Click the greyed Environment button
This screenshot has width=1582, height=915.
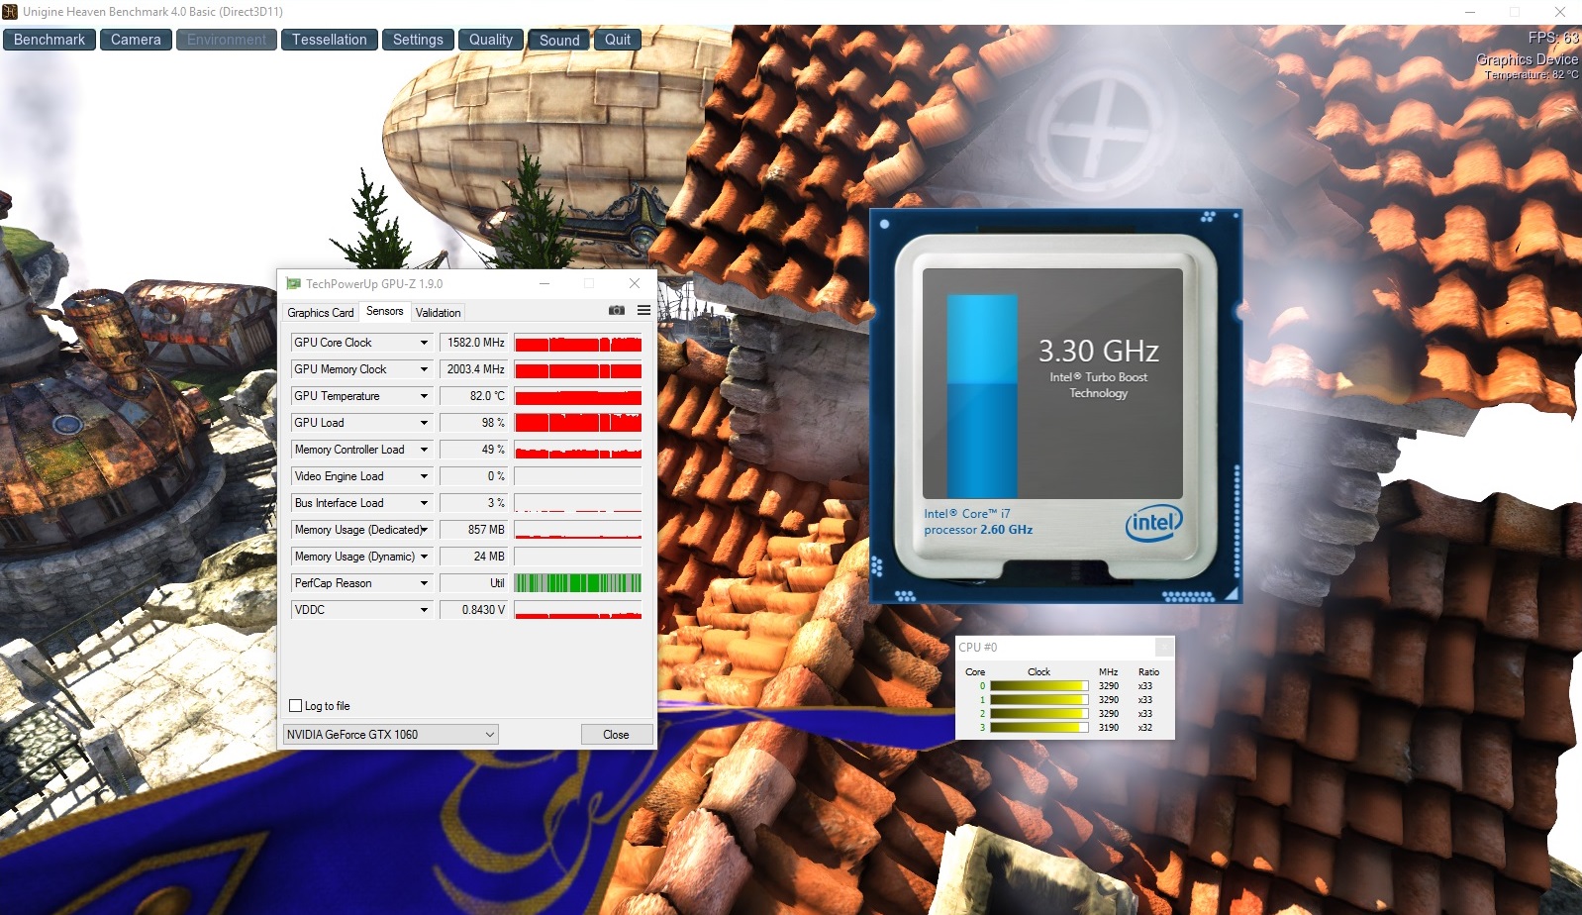(227, 40)
